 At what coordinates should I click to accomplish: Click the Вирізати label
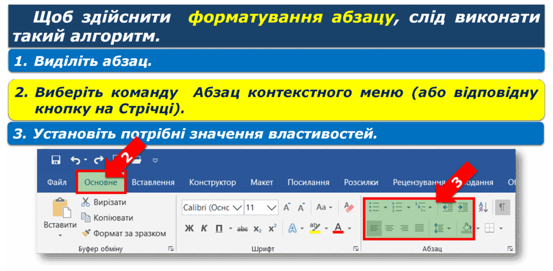tap(110, 202)
